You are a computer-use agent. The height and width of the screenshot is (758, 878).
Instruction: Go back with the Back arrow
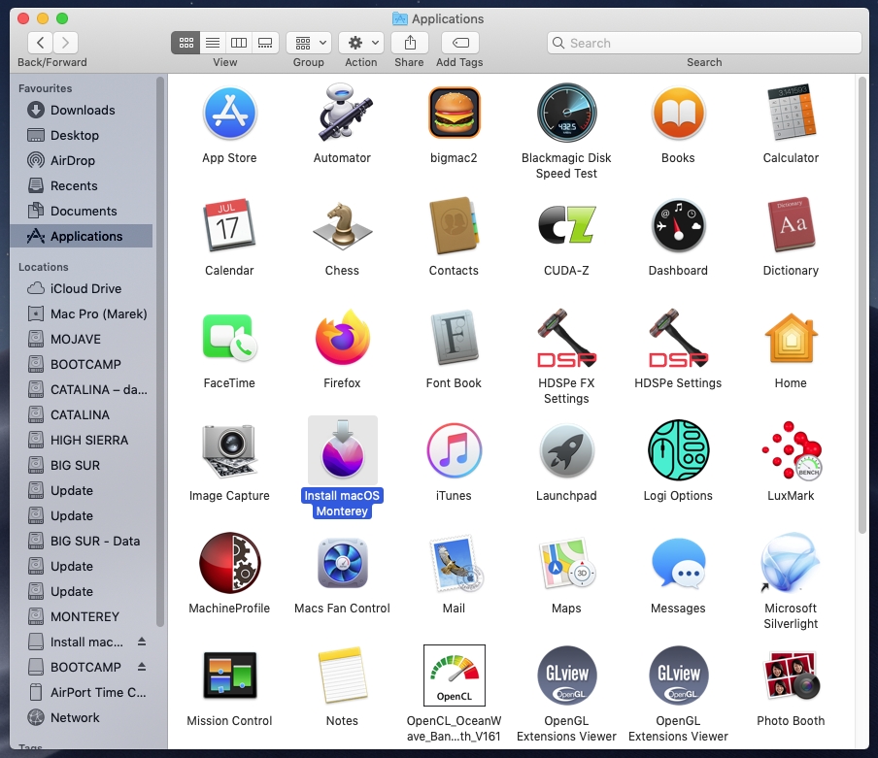click(x=41, y=43)
